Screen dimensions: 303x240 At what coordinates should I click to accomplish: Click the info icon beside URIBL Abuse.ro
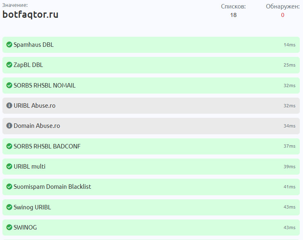tap(9, 106)
